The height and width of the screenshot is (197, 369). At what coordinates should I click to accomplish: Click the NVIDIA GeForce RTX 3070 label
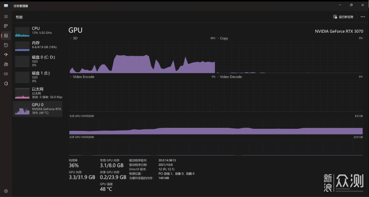coord(339,31)
